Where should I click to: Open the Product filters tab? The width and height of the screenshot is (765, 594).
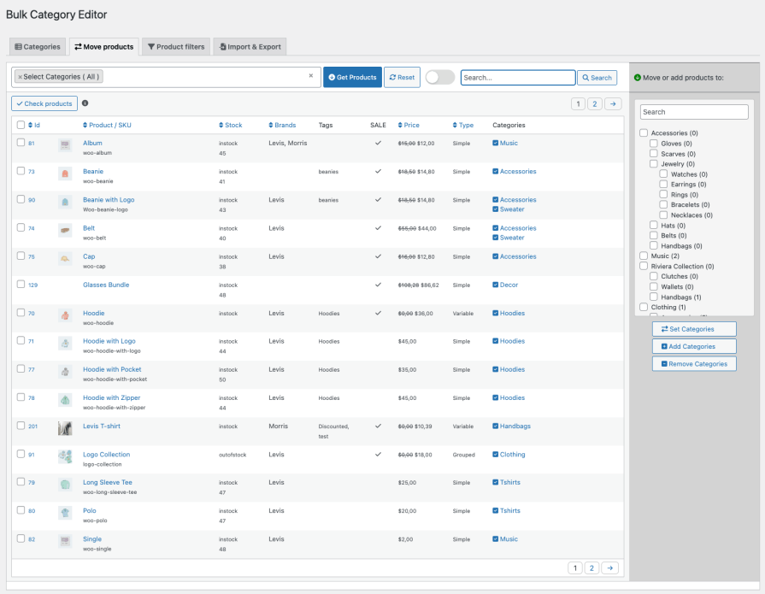point(176,46)
